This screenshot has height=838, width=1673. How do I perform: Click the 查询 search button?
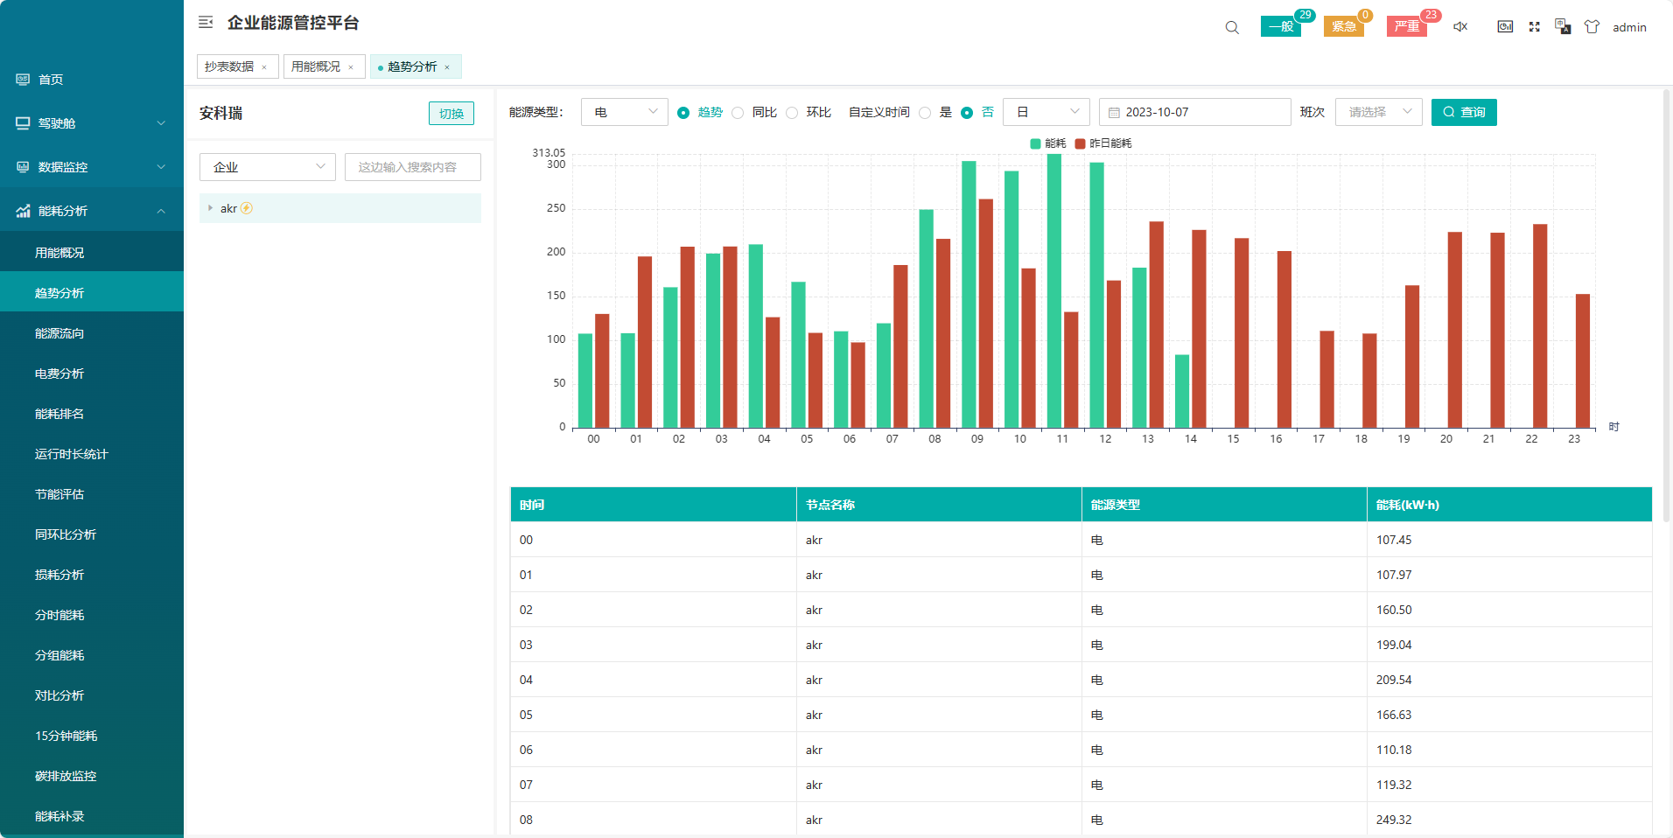click(1464, 112)
